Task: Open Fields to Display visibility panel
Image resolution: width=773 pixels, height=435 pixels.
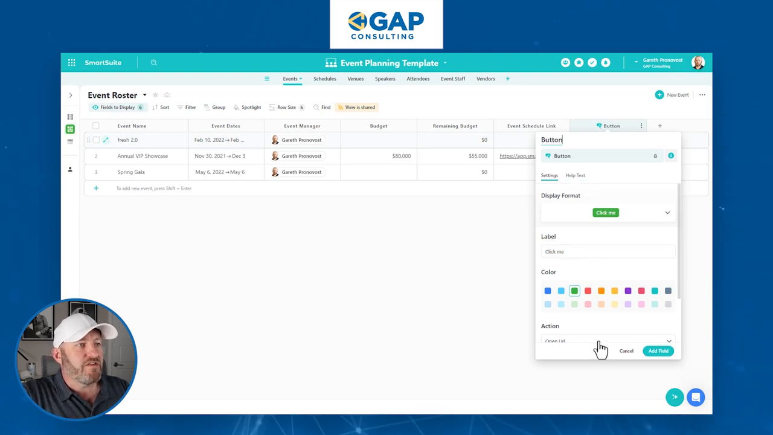Action: coord(117,108)
